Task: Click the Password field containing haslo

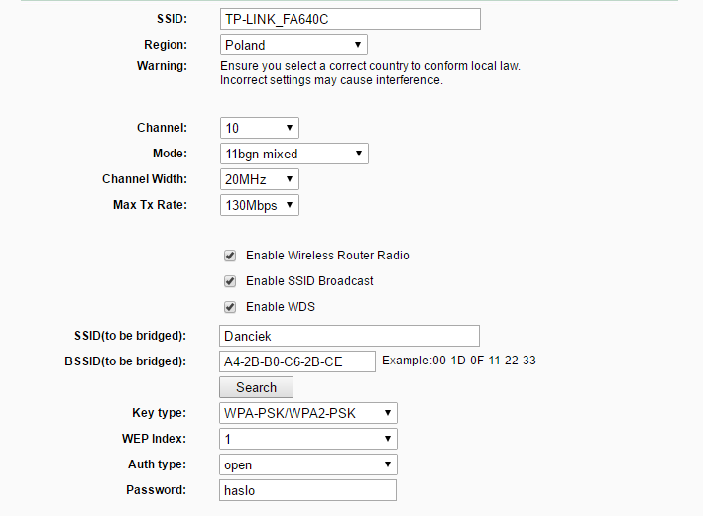Action: (x=308, y=490)
